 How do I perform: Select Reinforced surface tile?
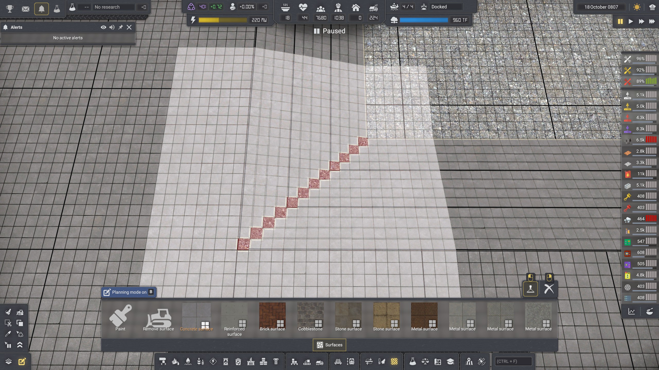point(234,320)
